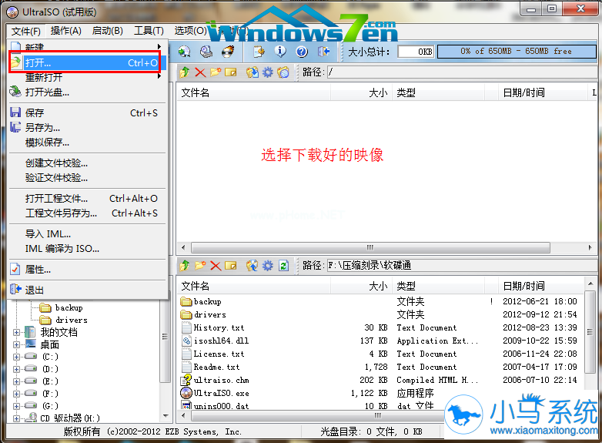Expand the (G:) drive node
Image resolution: width=602 pixels, height=443 pixels.
[x=16, y=406]
